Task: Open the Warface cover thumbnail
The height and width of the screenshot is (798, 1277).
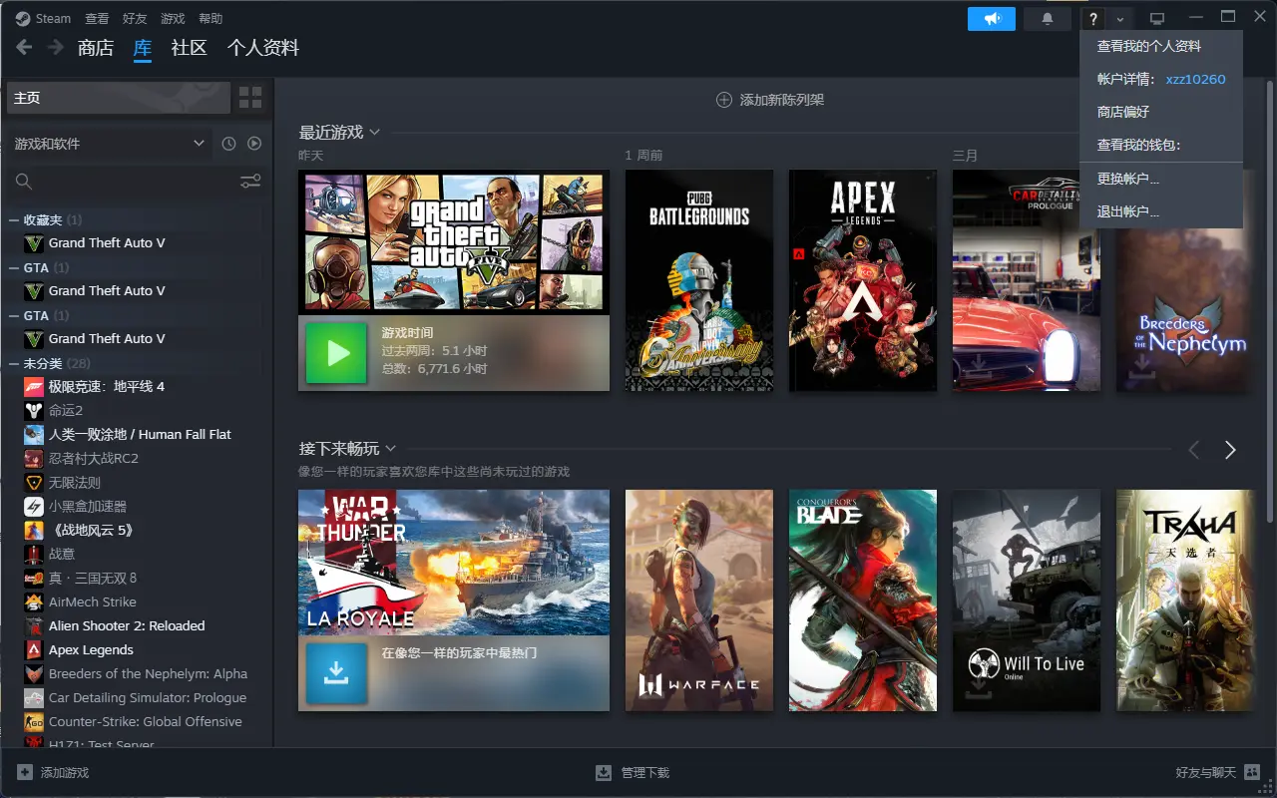Action: click(699, 600)
